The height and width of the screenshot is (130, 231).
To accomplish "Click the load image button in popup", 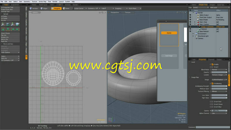I will click(x=169, y=56).
